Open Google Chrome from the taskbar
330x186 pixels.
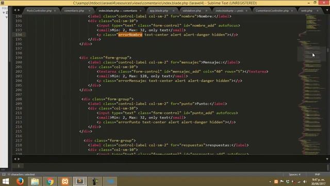point(50,181)
